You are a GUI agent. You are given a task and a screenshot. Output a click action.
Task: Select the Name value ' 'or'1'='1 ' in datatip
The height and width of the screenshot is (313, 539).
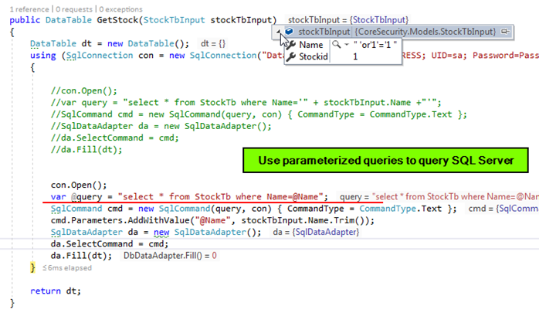coord(375,45)
